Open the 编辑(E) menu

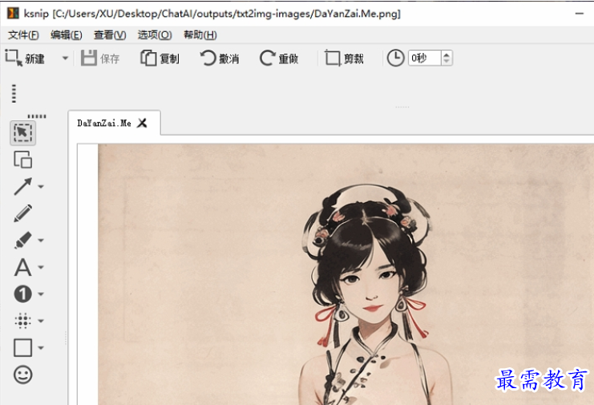coord(67,35)
